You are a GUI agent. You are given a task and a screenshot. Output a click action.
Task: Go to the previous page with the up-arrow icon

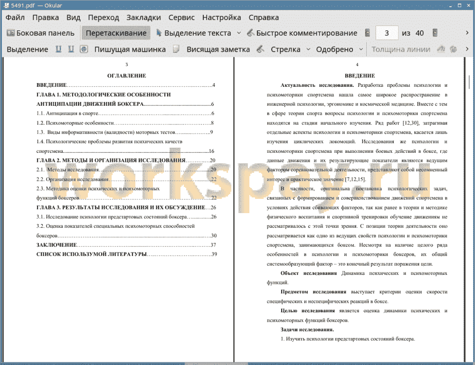click(x=368, y=33)
